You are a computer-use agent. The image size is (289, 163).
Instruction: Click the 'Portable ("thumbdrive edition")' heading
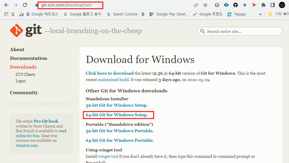click(119, 124)
